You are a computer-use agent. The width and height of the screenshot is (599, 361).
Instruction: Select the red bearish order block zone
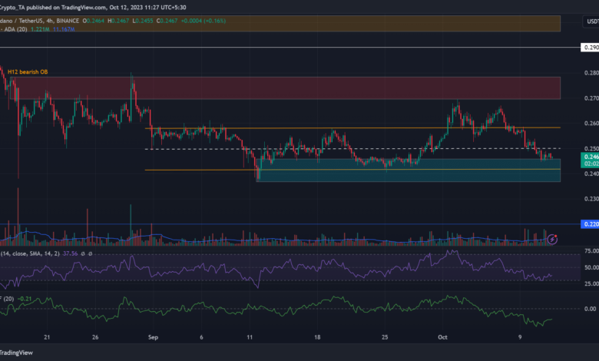click(x=307, y=88)
